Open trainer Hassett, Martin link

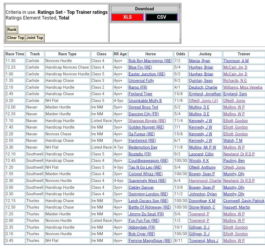(237, 207)
